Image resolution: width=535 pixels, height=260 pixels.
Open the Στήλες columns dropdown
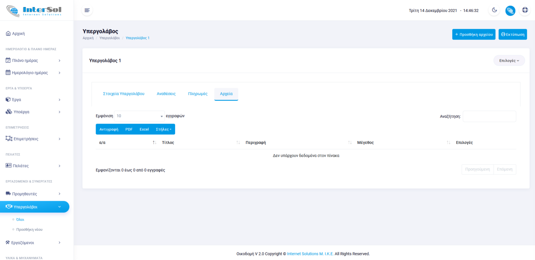(x=163, y=129)
